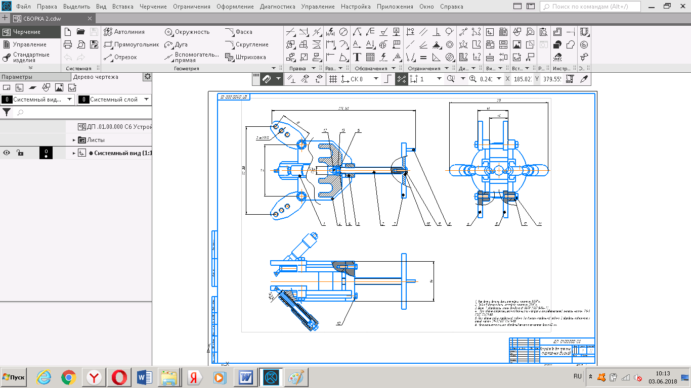Viewport: 691px width, 388px height.
Task: Choose the Окружность circle tool
Action: [187, 32]
